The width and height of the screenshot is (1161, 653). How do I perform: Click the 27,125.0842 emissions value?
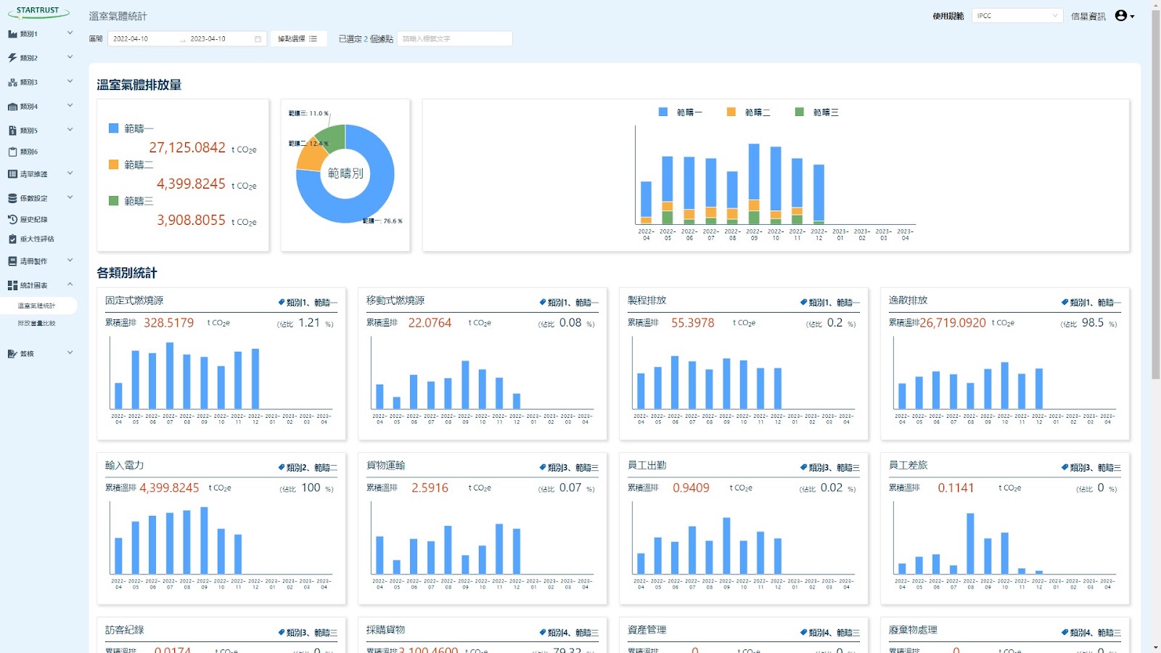point(187,148)
